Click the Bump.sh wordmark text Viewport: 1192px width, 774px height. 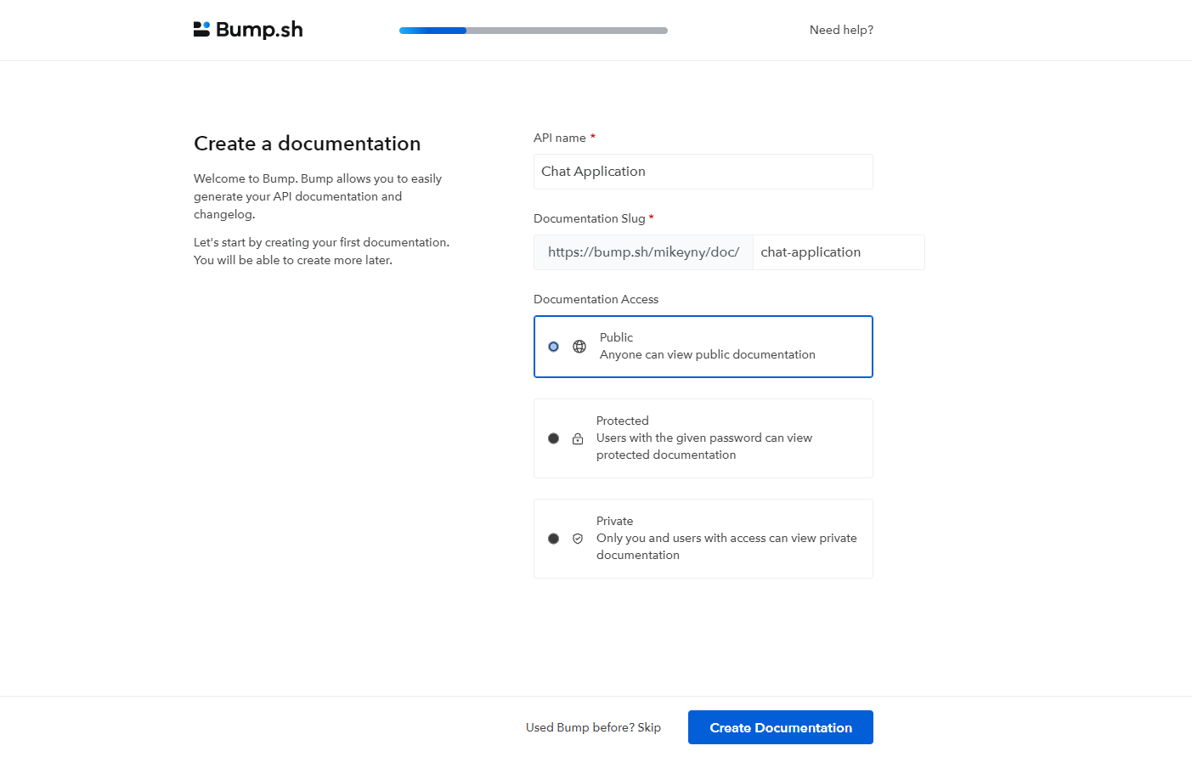coord(259,28)
